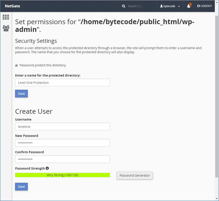Open the user manager group icon
Image resolution: width=219 pixels, height=201 pixels.
pos(6,28)
